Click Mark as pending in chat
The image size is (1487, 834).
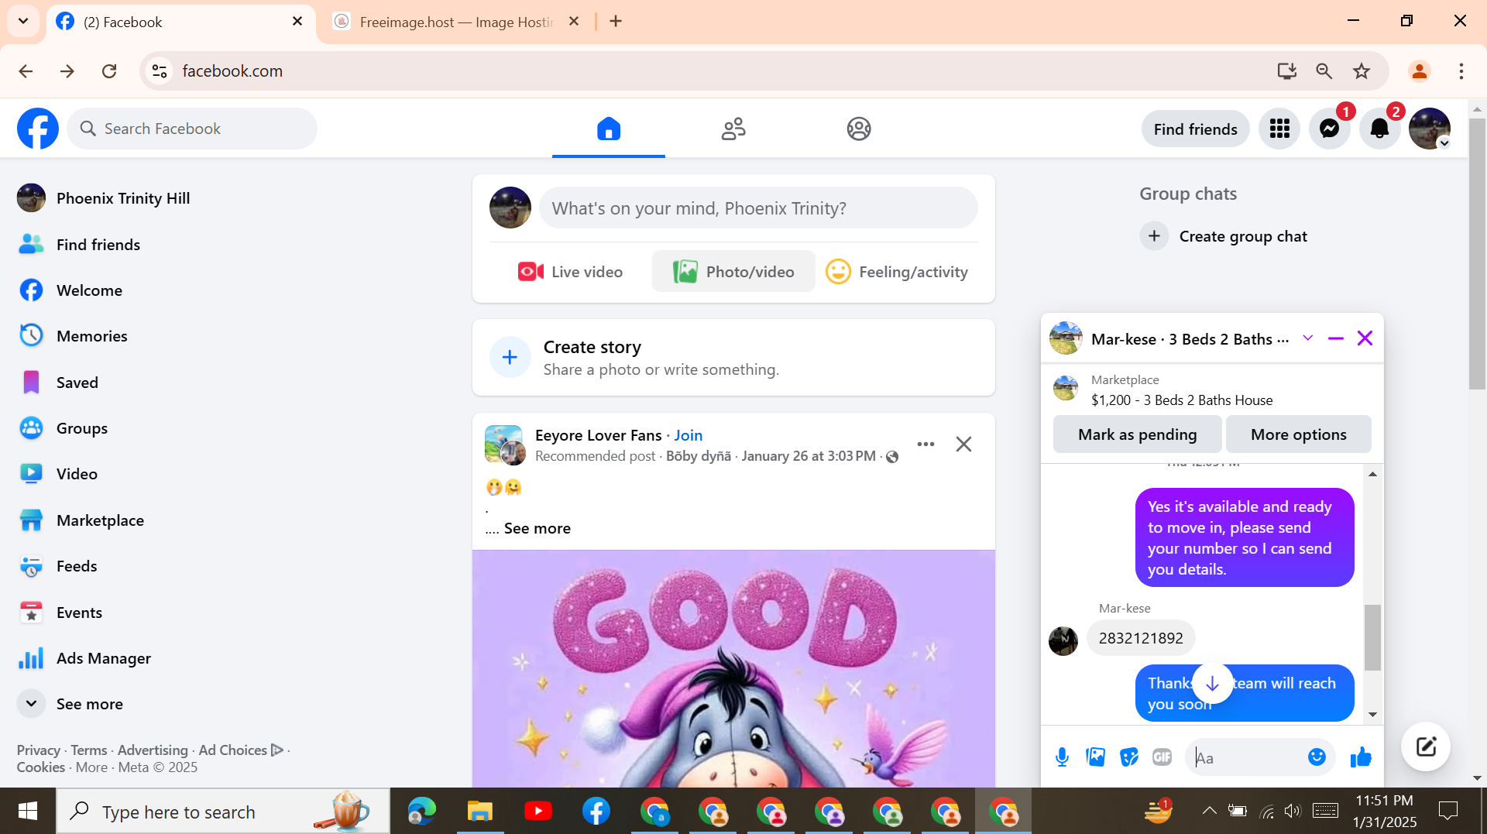tap(1137, 434)
